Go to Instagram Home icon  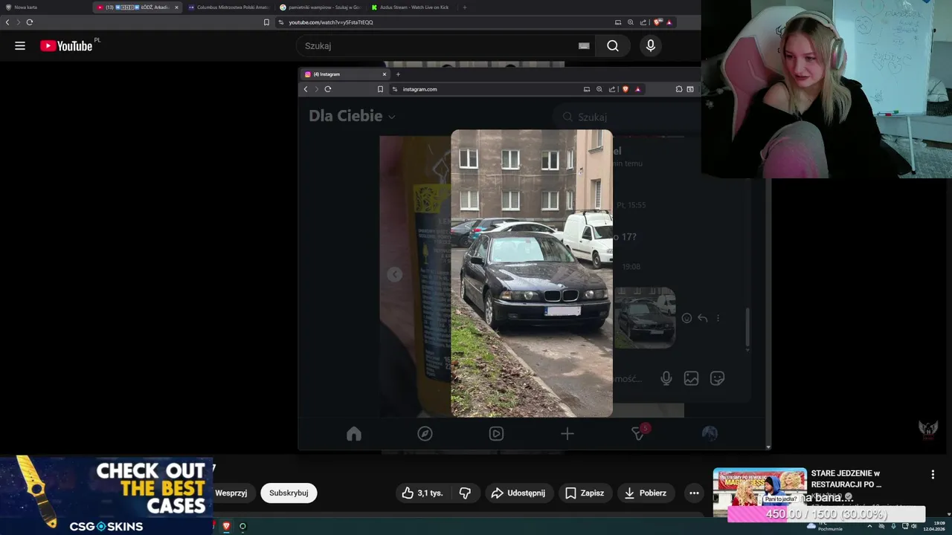coord(354,434)
